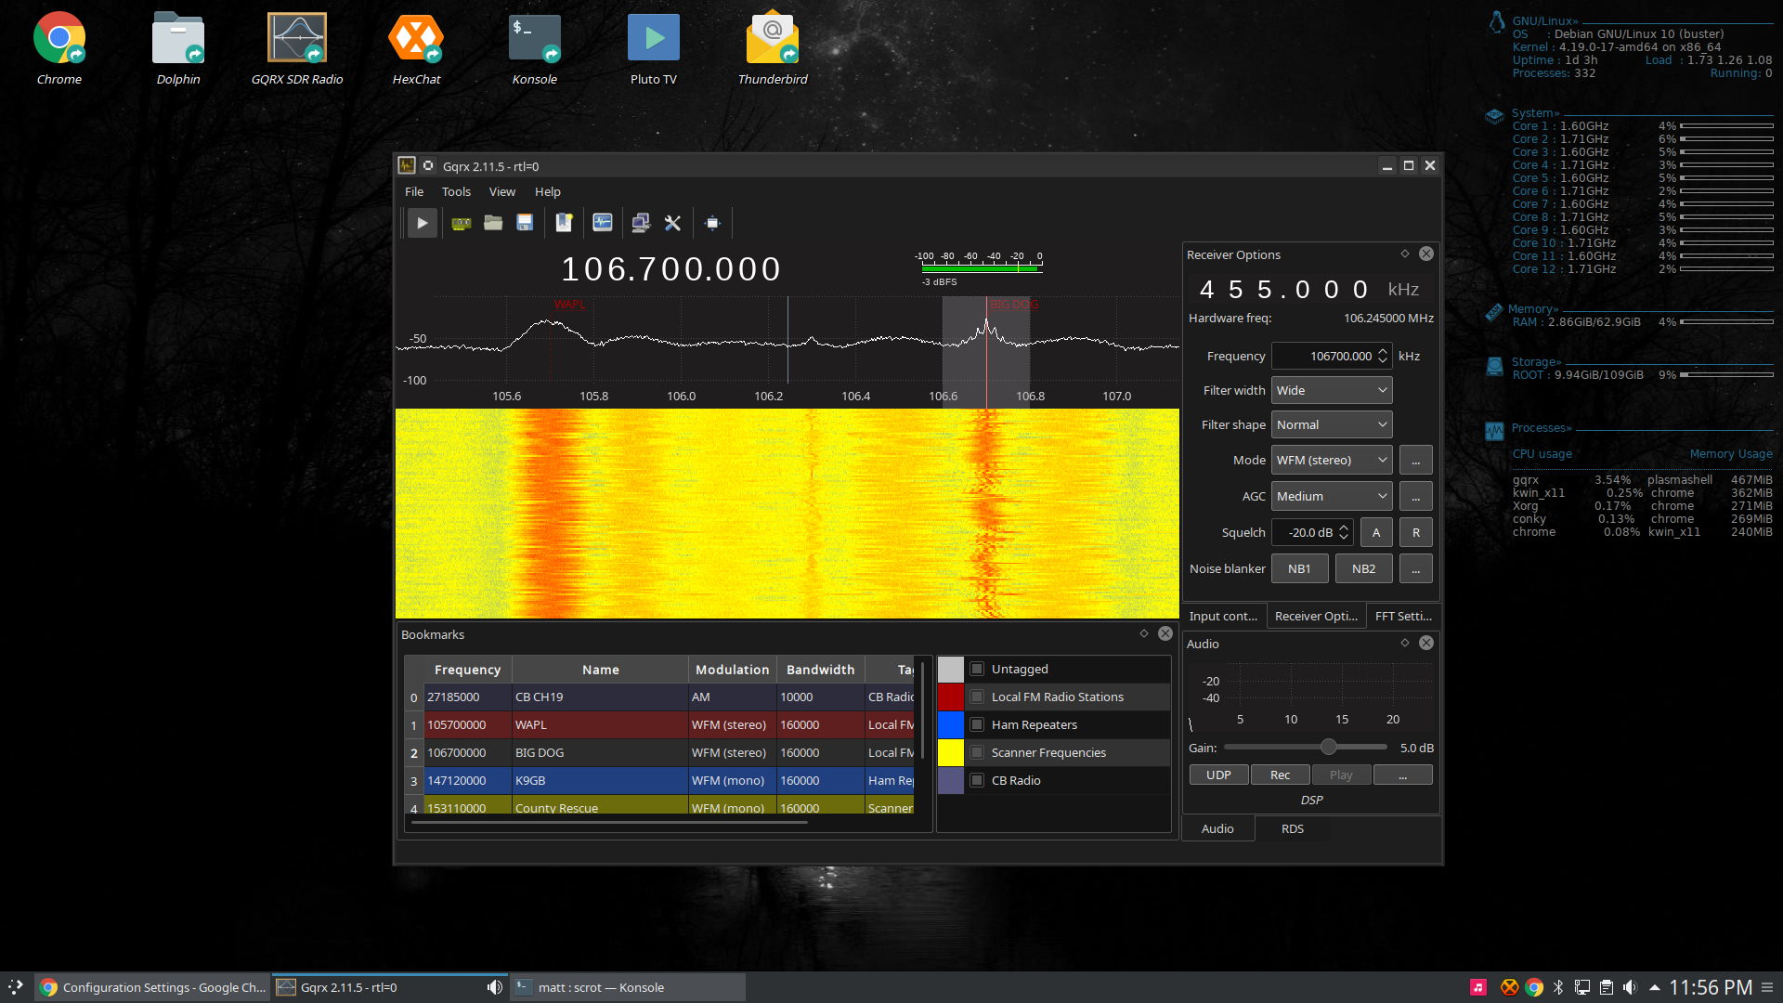The image size is (1783, 1003).
Task: Click the remote control computers icon
Action: point(641,223)
